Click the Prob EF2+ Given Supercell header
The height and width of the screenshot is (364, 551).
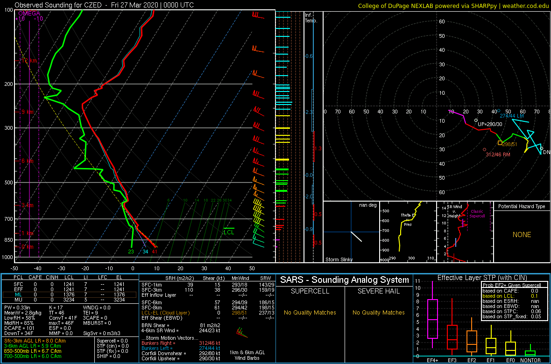512,285
